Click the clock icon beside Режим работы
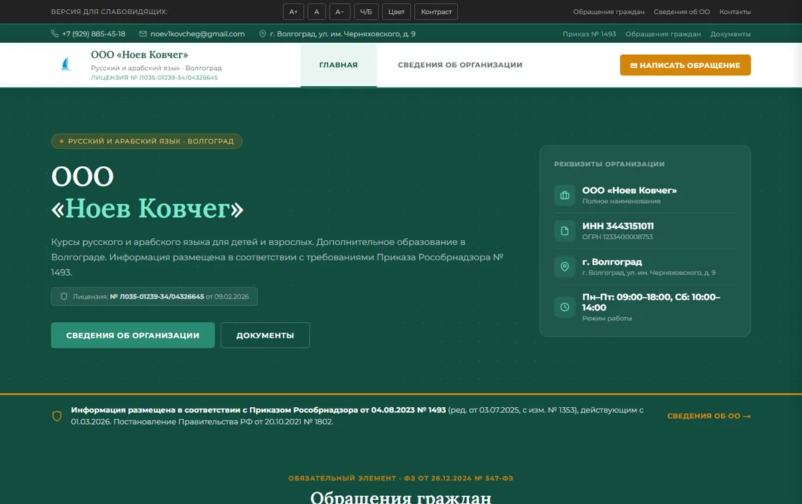802x504 pixels. [x=565, y=307]
